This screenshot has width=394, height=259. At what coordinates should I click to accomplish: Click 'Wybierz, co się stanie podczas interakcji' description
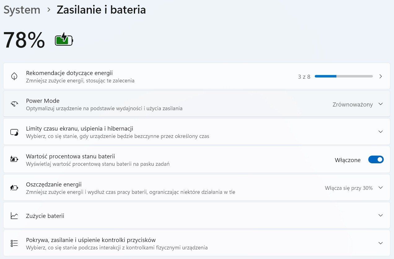(x=117, y=248)
